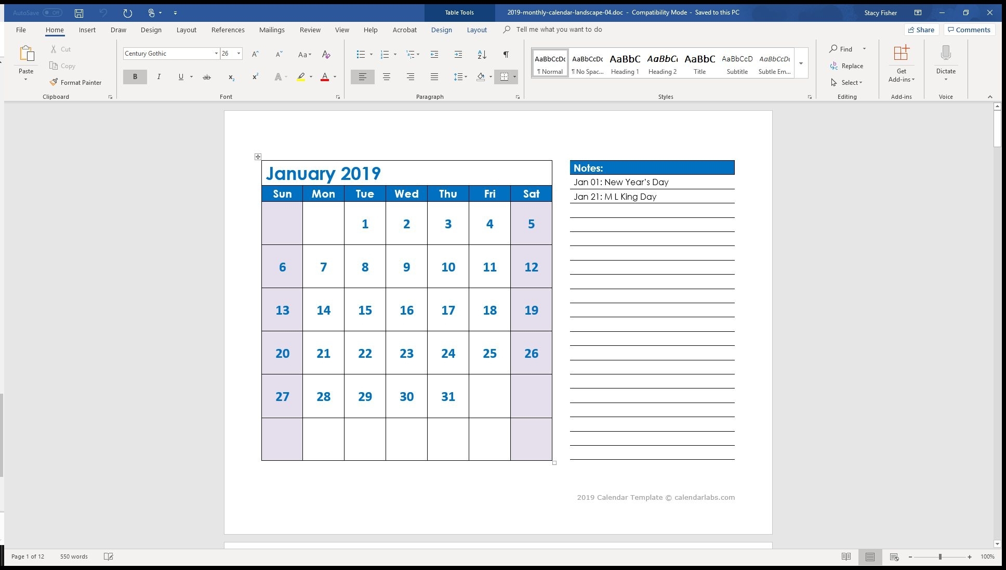Toggle the Subscript text formatting

[x=231, y=77]
